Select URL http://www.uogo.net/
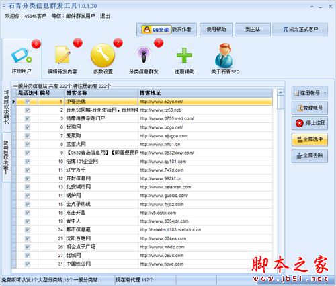The image size is (336, 286). point(161,127)
